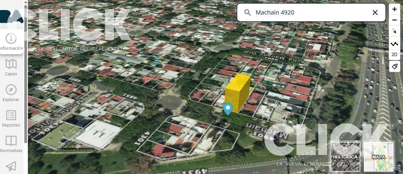
Task: Toggle the terrain elevation line tool
Action: pos(394,44)
